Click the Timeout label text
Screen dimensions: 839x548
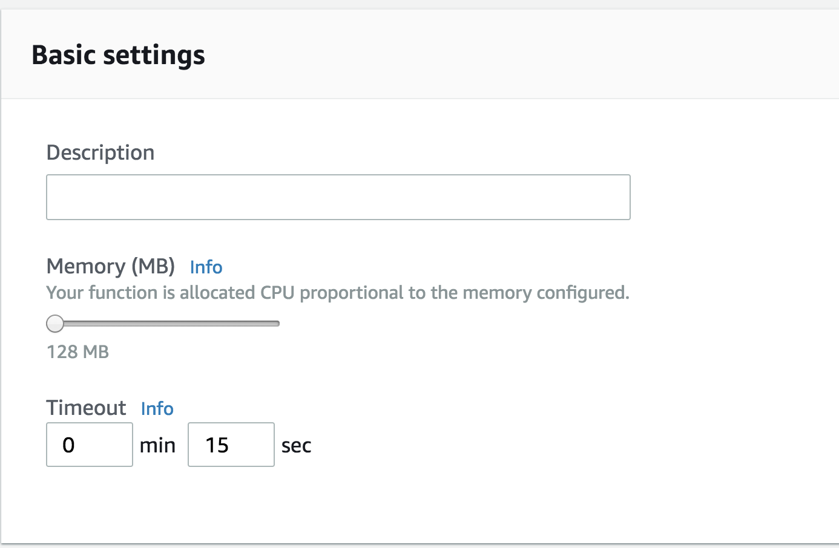86,408
